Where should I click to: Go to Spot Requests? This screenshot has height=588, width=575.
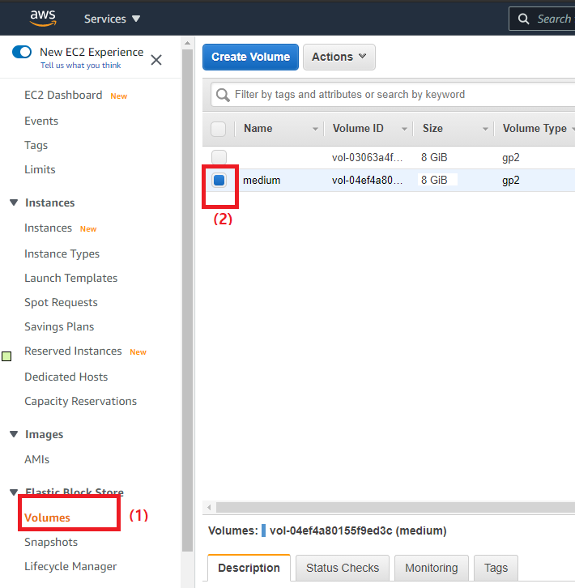pyautogui.click(x=61, y=303)
